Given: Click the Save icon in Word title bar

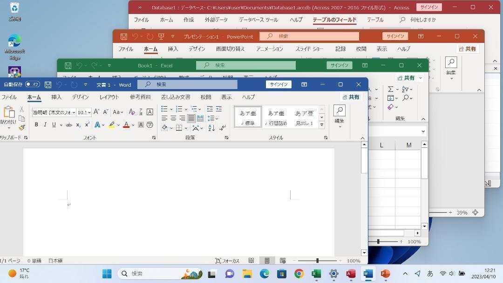Looking at the screenshot, I should [48, 84].
